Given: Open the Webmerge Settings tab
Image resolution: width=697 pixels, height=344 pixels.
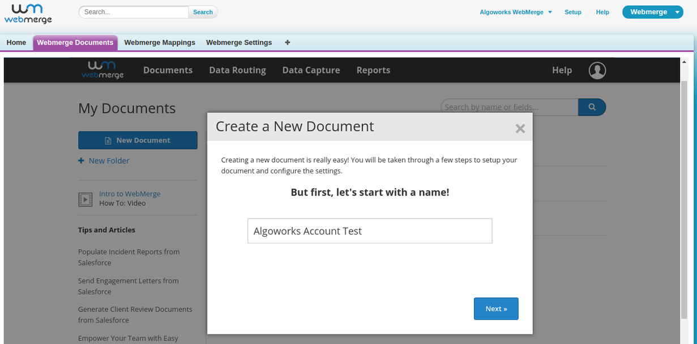Looking at the screenshot, I should pyautogui.click(x=239, y=42).
